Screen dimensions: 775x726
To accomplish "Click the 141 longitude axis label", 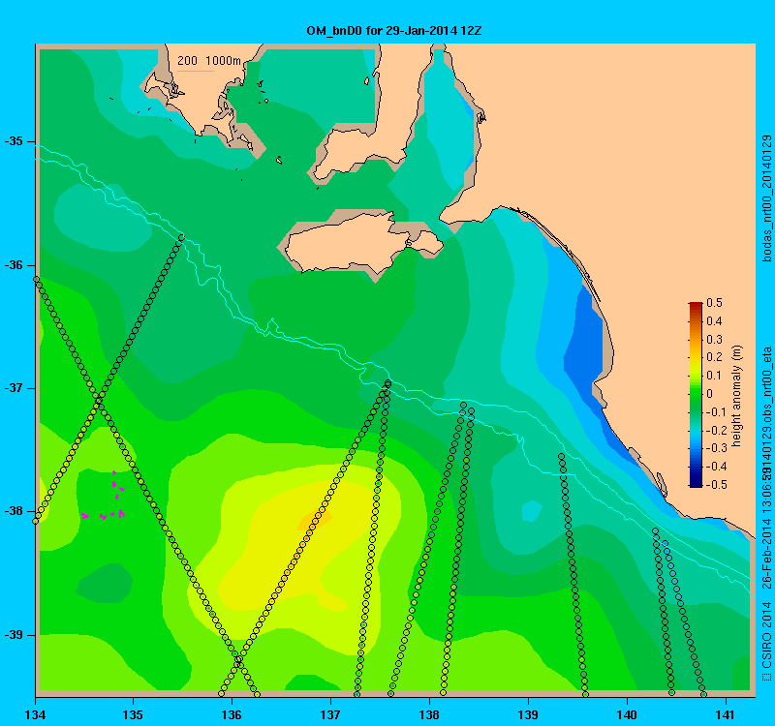I will tap(726, 714).
